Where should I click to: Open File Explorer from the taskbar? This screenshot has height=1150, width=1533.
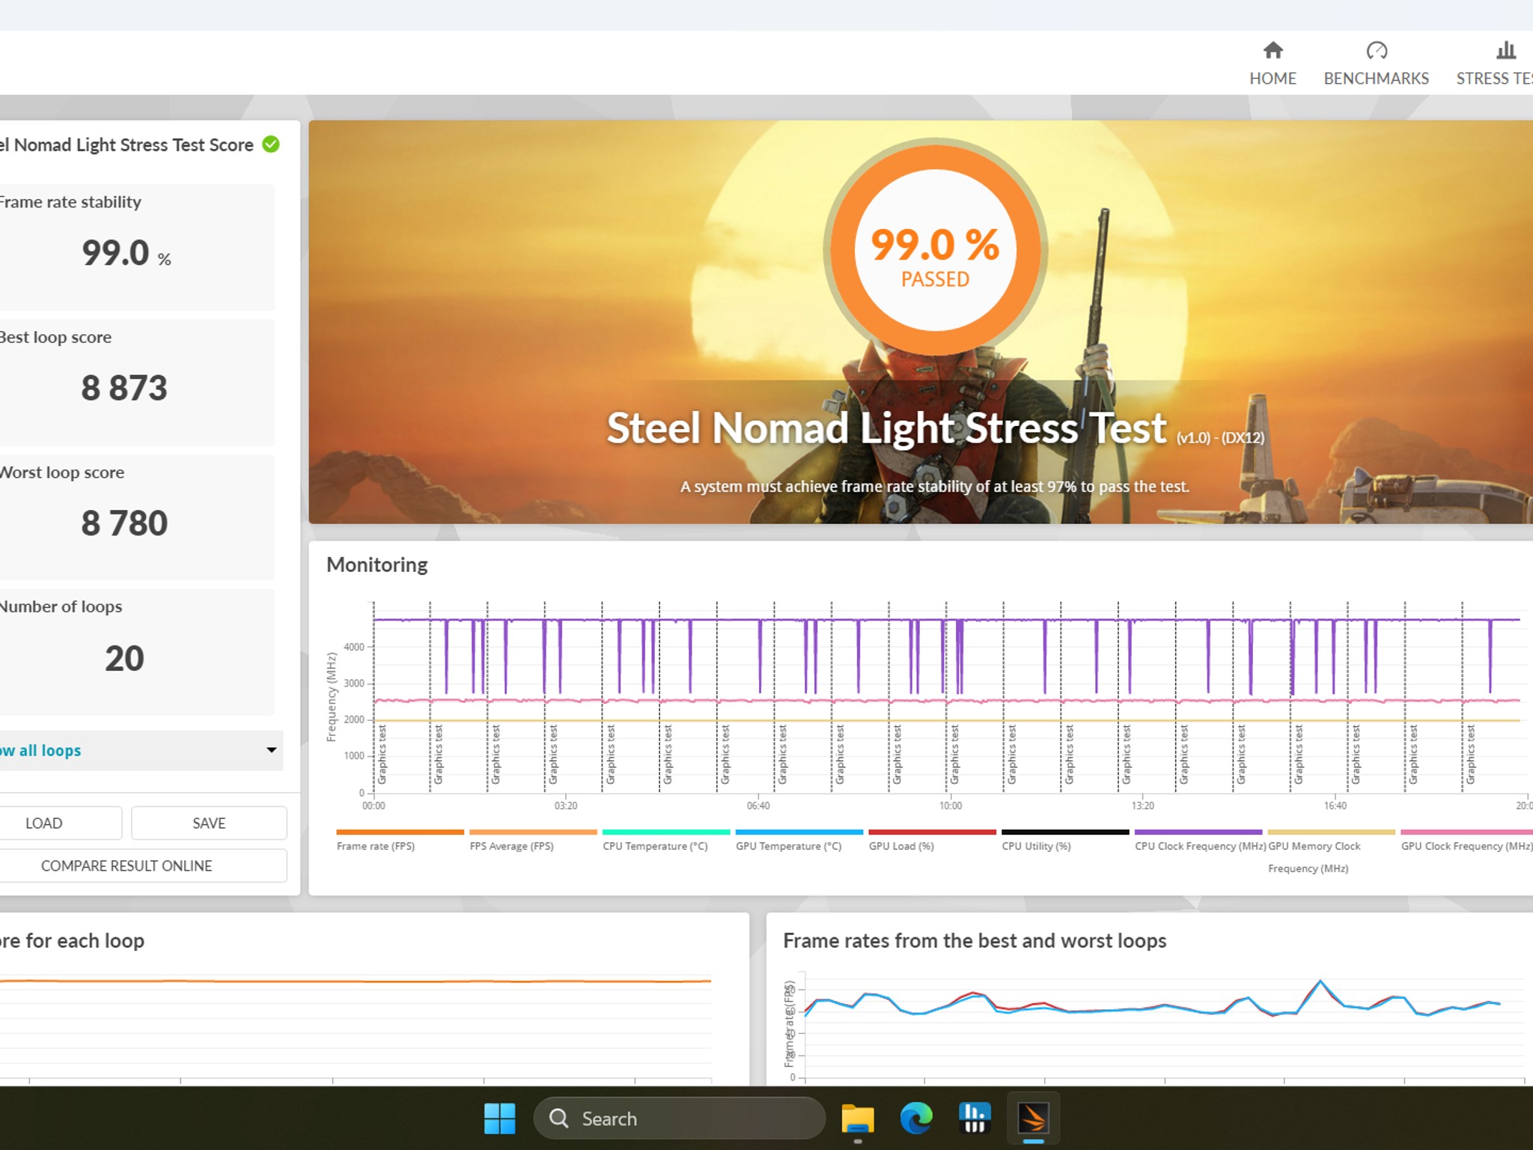click(857, 1119)
